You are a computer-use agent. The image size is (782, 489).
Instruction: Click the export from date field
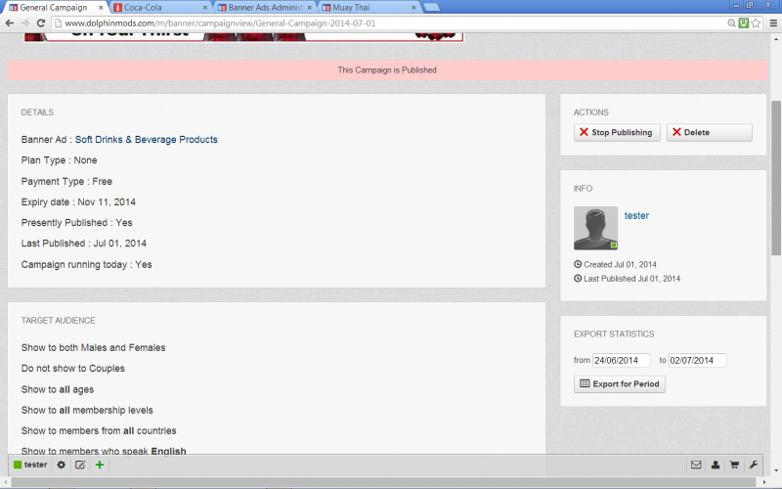pyautogui.click(x=621, y=360)
